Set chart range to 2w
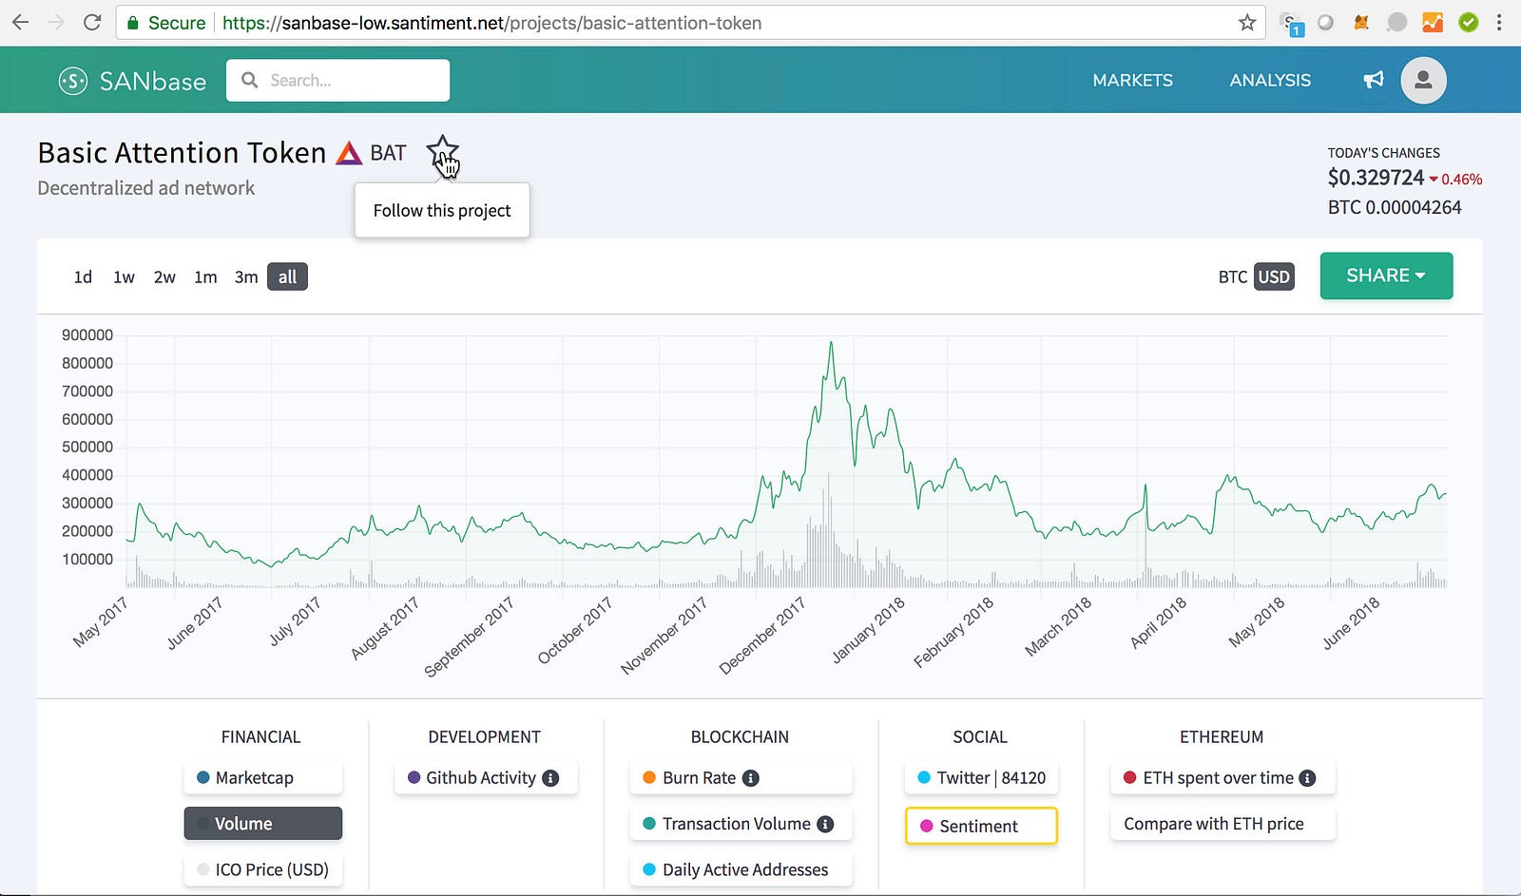Screen dimensions: 1521x896 [164, 276]
